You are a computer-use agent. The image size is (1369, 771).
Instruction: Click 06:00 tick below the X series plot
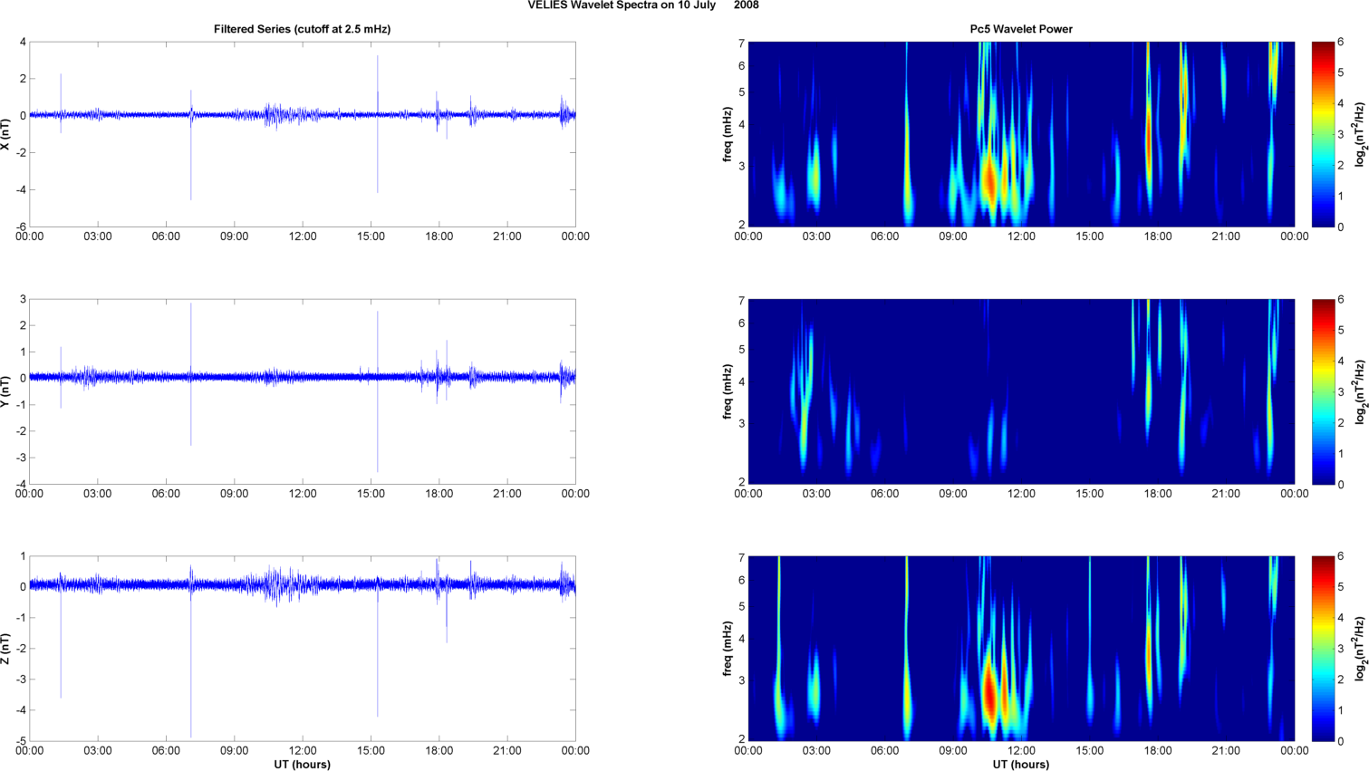pyautogui.click(x=166, y=236)
